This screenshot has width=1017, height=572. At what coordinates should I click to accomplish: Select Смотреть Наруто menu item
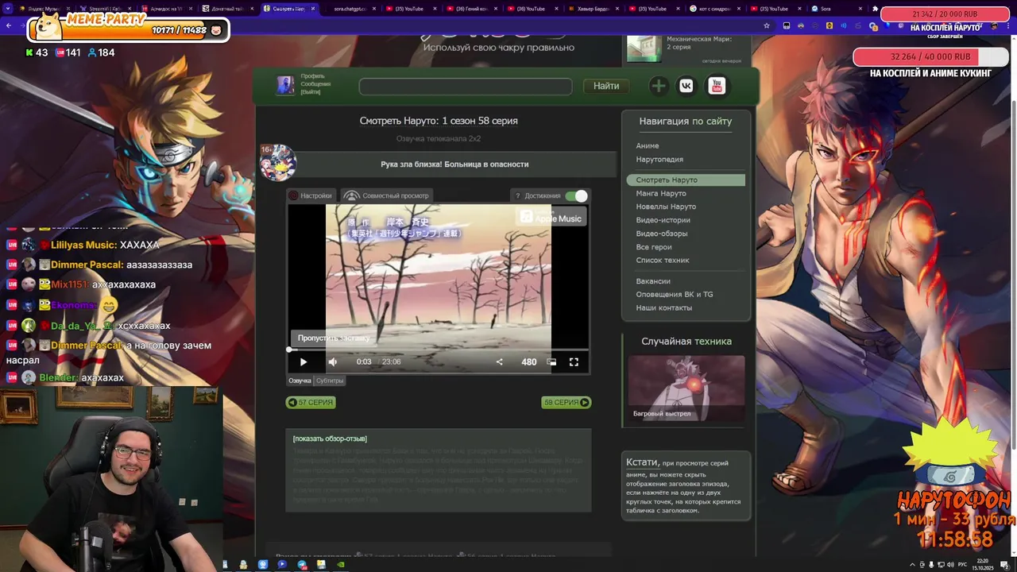(686, 180)
